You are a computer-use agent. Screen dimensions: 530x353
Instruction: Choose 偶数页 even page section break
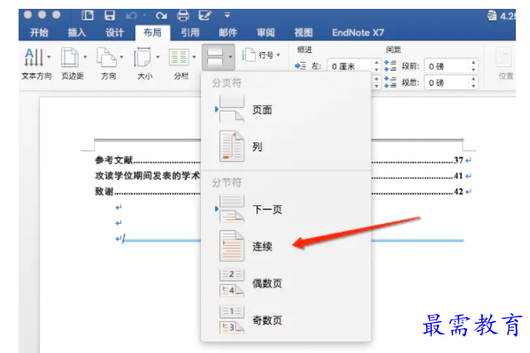pos(286,283)
